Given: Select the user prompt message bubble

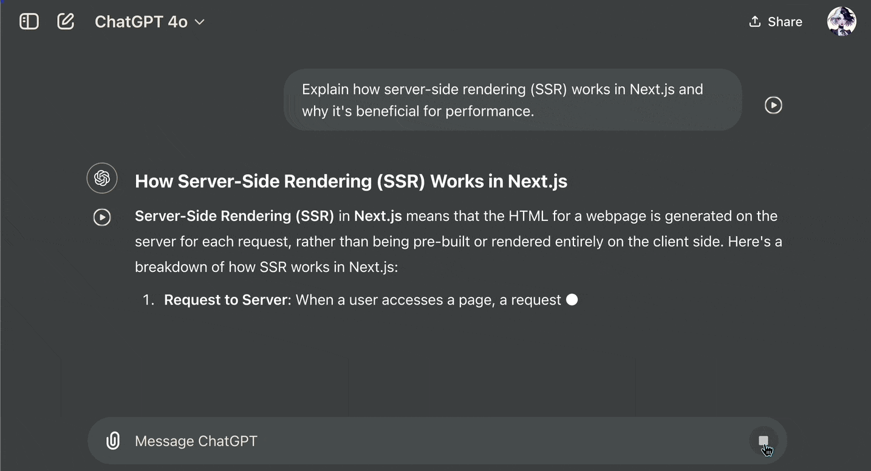Looking at the screenshot, I should click(513, 100).
